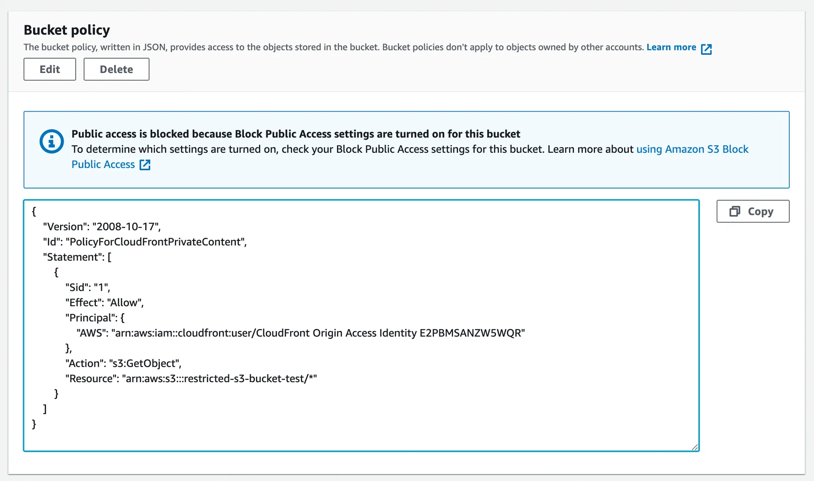This screenshot has height=481, width=814.
Task: Click external link icon beside Learn more
Action: (x=706, y=49)
